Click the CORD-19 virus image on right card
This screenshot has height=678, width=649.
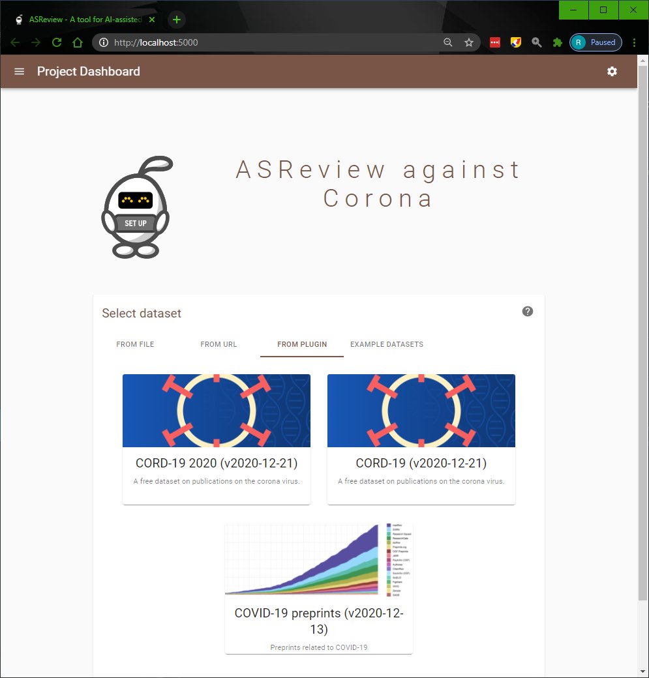[421, 411]
